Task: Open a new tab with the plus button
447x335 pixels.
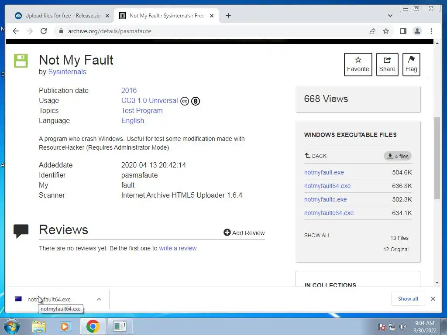Action: pos(228,16)
